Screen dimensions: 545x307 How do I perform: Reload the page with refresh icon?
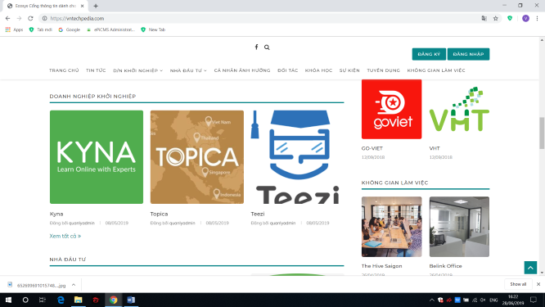30,19
